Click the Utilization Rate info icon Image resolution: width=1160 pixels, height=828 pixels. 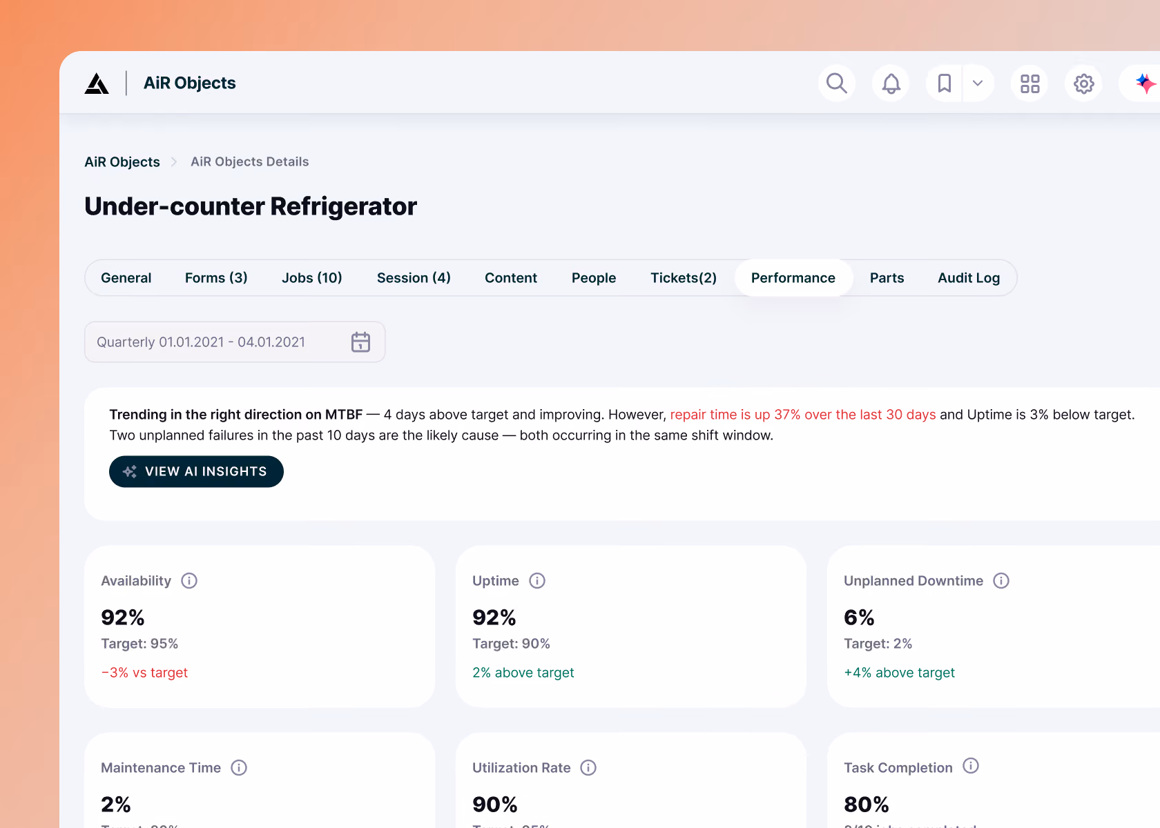588,767
